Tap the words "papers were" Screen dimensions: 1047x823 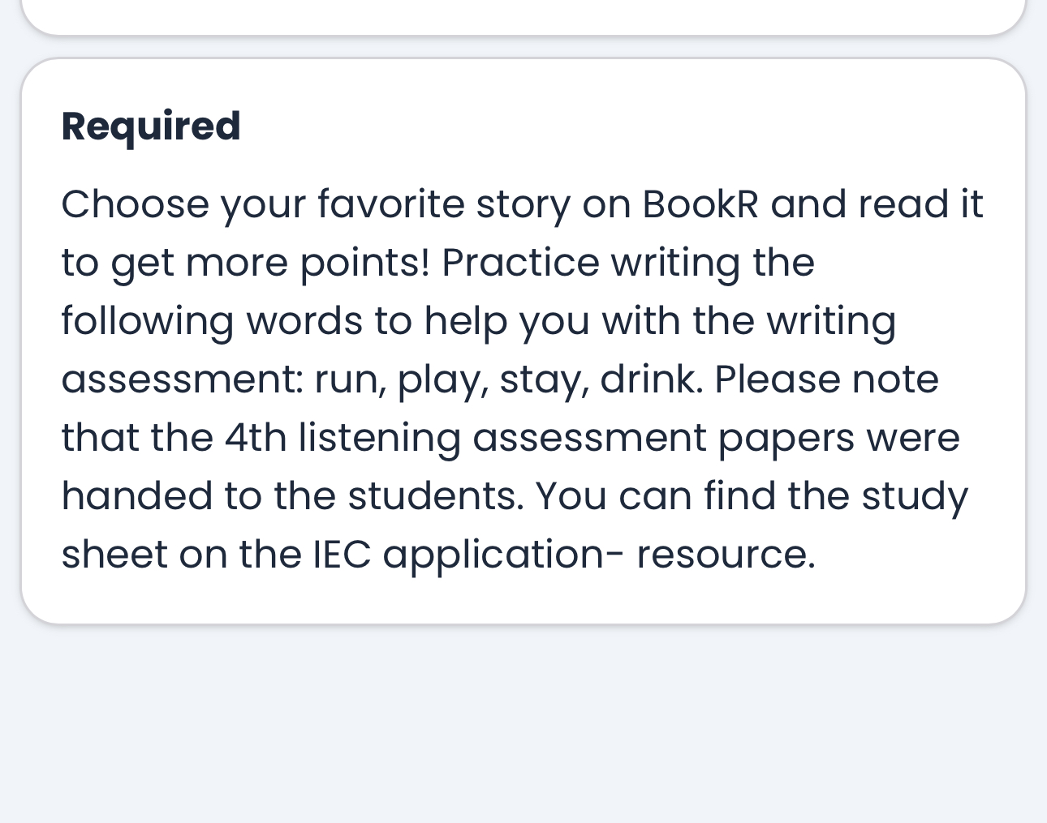[838, 438]
